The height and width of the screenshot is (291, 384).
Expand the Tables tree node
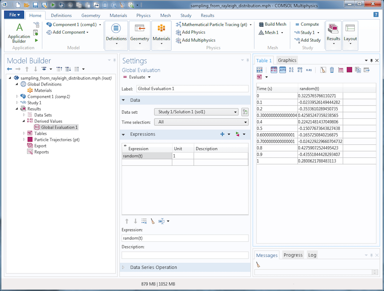(x=24, y=133)
